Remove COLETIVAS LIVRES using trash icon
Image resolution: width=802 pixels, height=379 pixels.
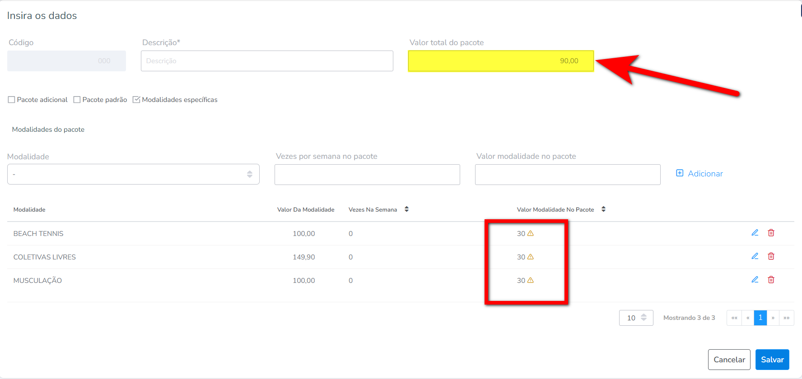pos(771,256)
